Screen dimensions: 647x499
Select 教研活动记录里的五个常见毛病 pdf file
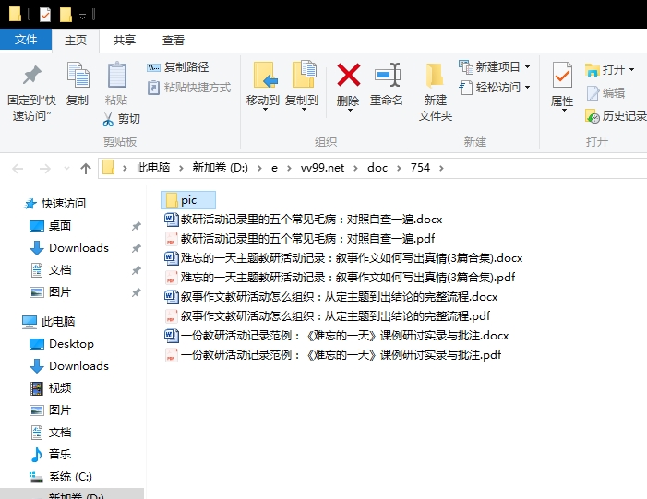point(300,238)
